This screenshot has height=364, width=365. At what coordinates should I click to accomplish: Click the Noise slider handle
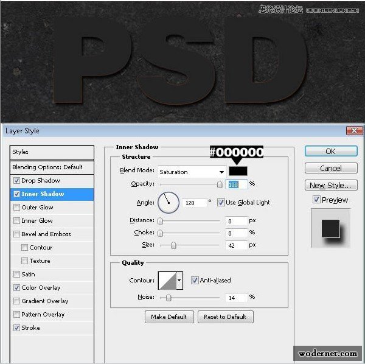(x=169, y=298)
